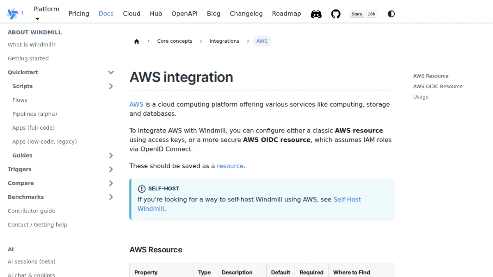Click the AWS link in intro paragraph

136,104
